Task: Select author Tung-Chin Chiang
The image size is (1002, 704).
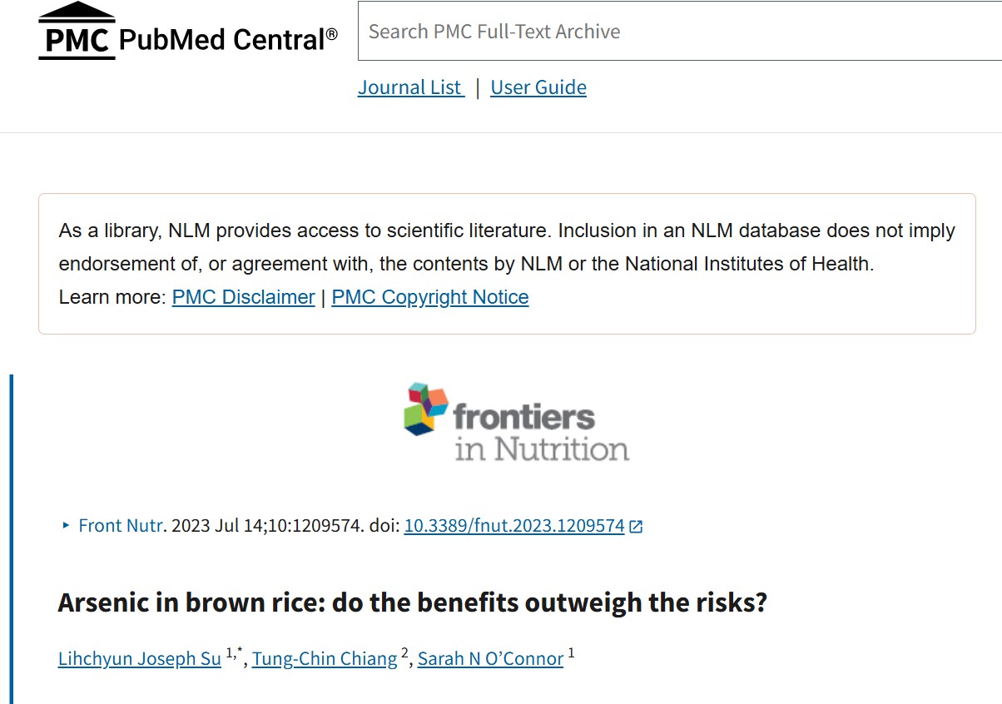Action: (x=325, y=658)
